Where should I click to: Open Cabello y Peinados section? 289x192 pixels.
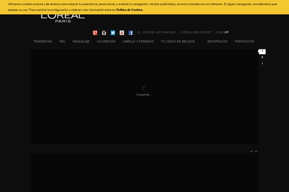138,42
